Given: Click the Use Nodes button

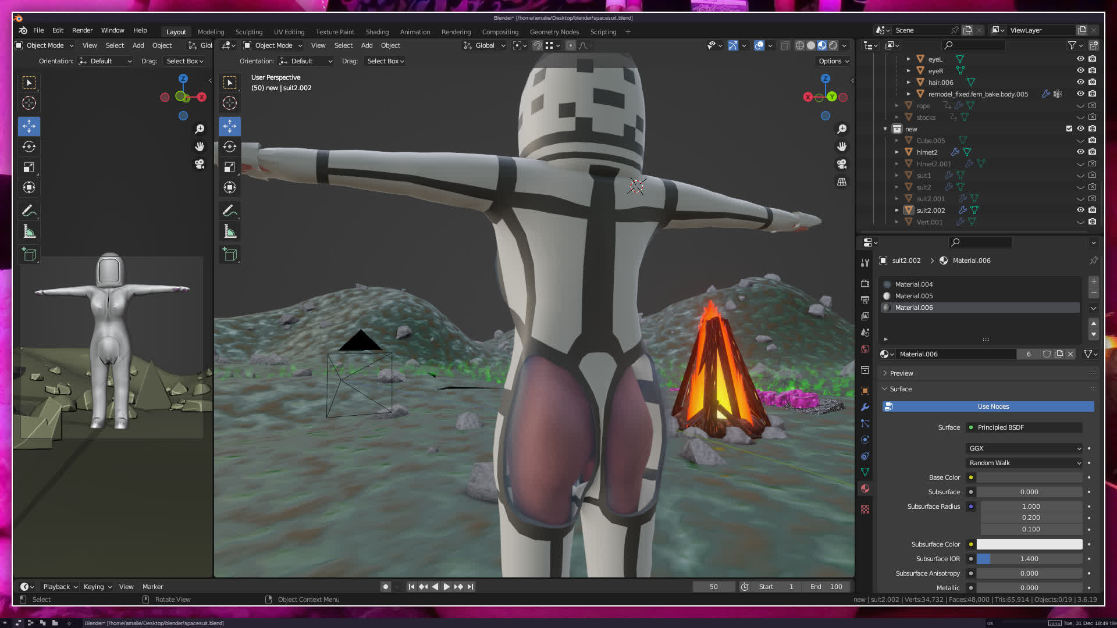Looking at the screenshot, I should (x=993, y=406).
